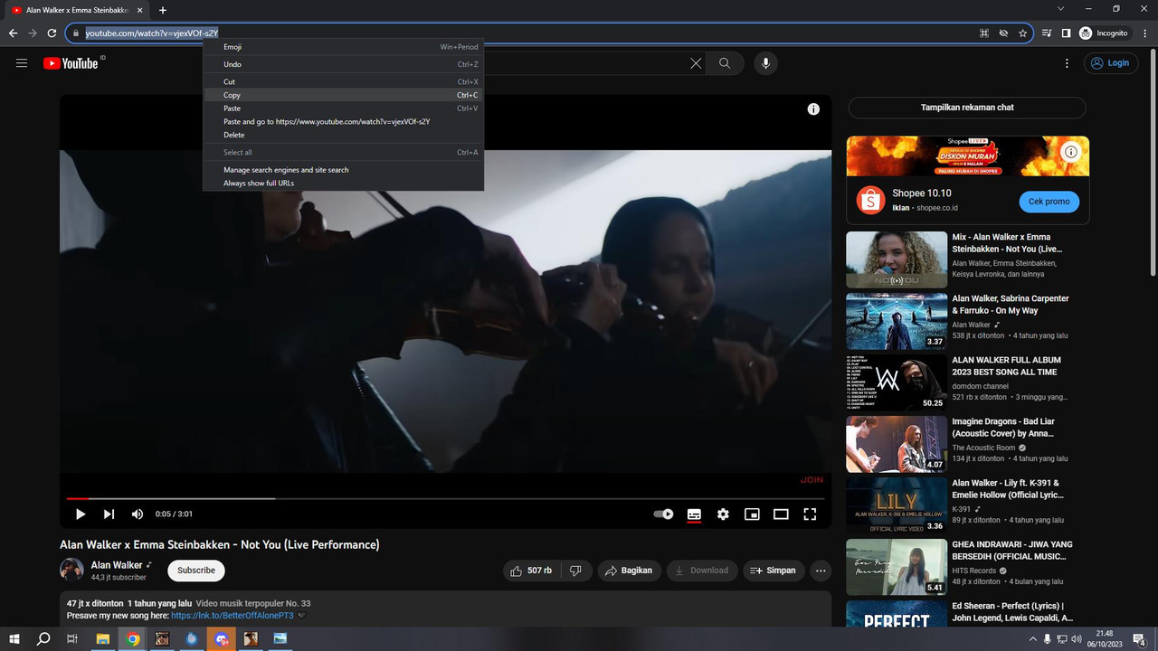
Task: Choose Always show full URLs
Action: coord(344,183)
